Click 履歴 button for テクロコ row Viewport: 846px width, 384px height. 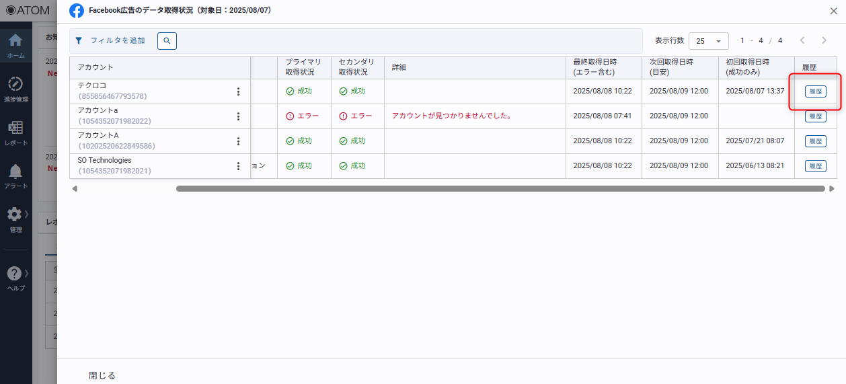pyautogui.click(x=815, y=91)
